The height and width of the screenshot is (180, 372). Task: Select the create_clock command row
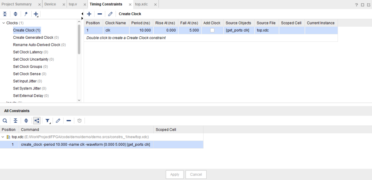102,145
